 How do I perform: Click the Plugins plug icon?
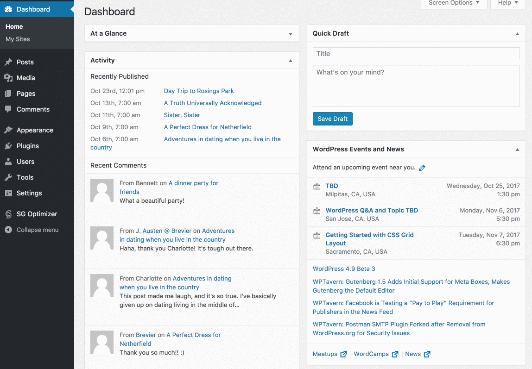point(8,146)
